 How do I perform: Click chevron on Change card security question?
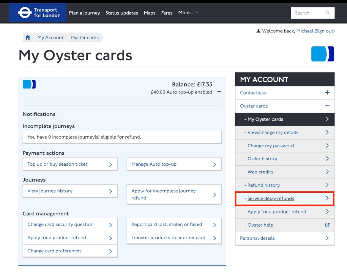pos(110,225)
